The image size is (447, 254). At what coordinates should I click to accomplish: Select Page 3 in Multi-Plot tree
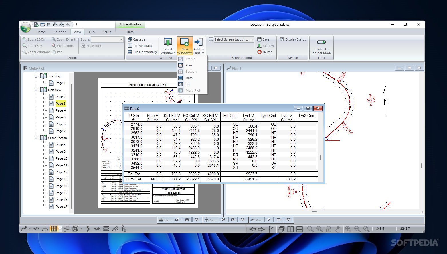(x=60, y=104)
